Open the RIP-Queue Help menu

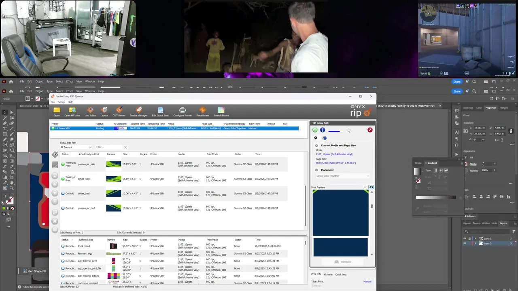[x=70, y=102]
